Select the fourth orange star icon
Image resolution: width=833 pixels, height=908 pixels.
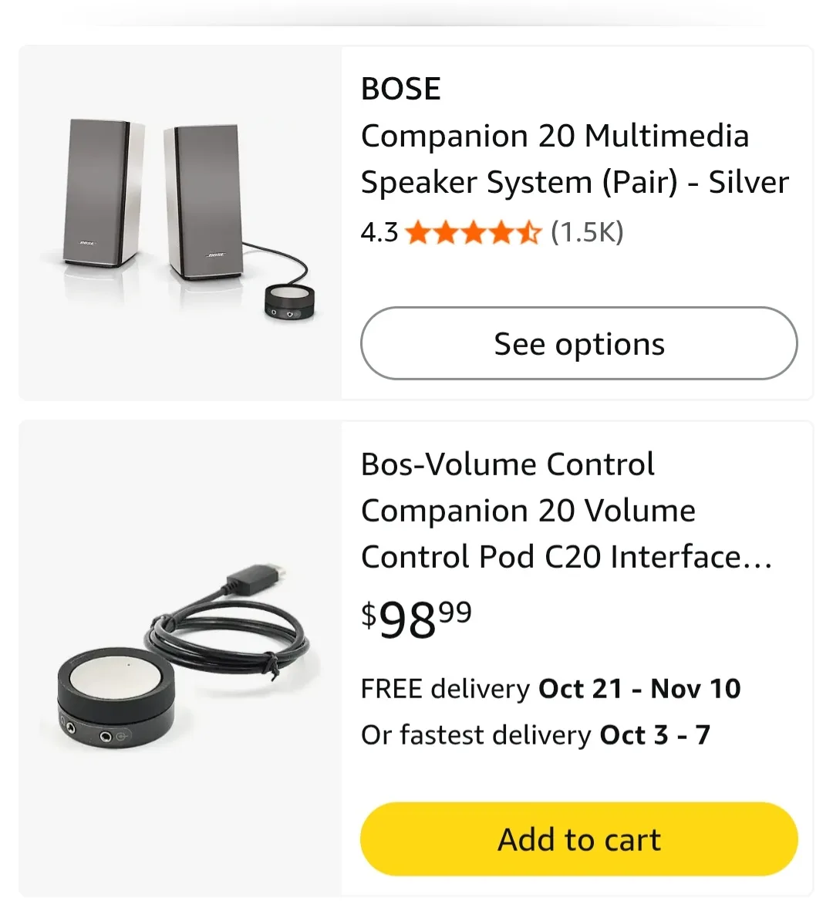pyautogui.click(x=503, y=231)
